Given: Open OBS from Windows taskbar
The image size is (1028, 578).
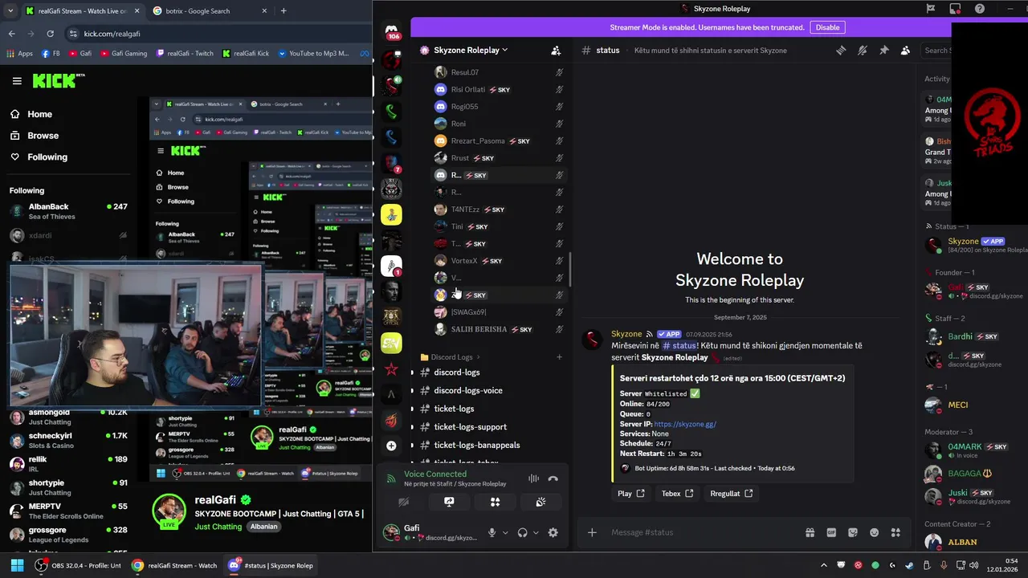Looking at the screenshot, I should (78, 565).
